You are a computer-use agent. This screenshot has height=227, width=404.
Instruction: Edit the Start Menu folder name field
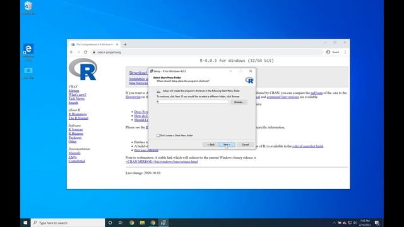tap(193, 102)
